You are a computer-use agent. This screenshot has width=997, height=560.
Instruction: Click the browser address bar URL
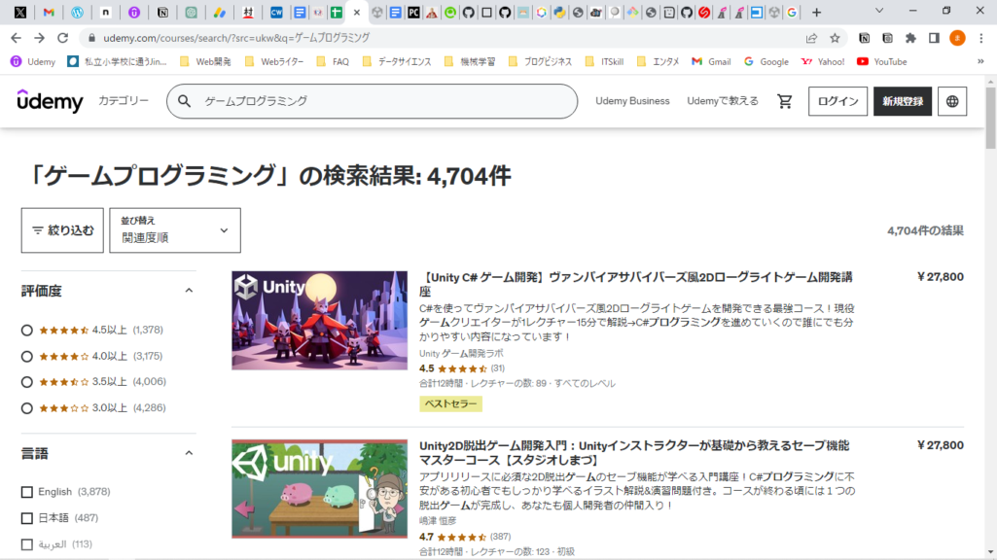pos(236,38)
